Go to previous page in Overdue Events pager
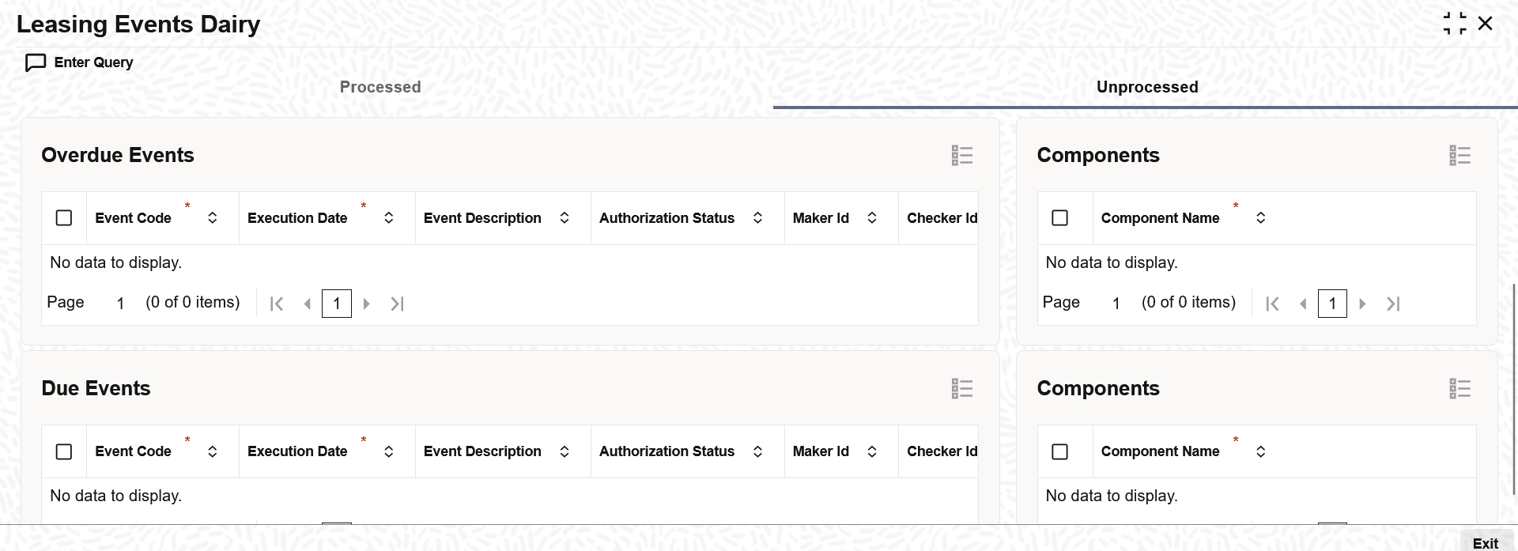Viewport: 1518px width, 551px height. [x=308, y=304]
